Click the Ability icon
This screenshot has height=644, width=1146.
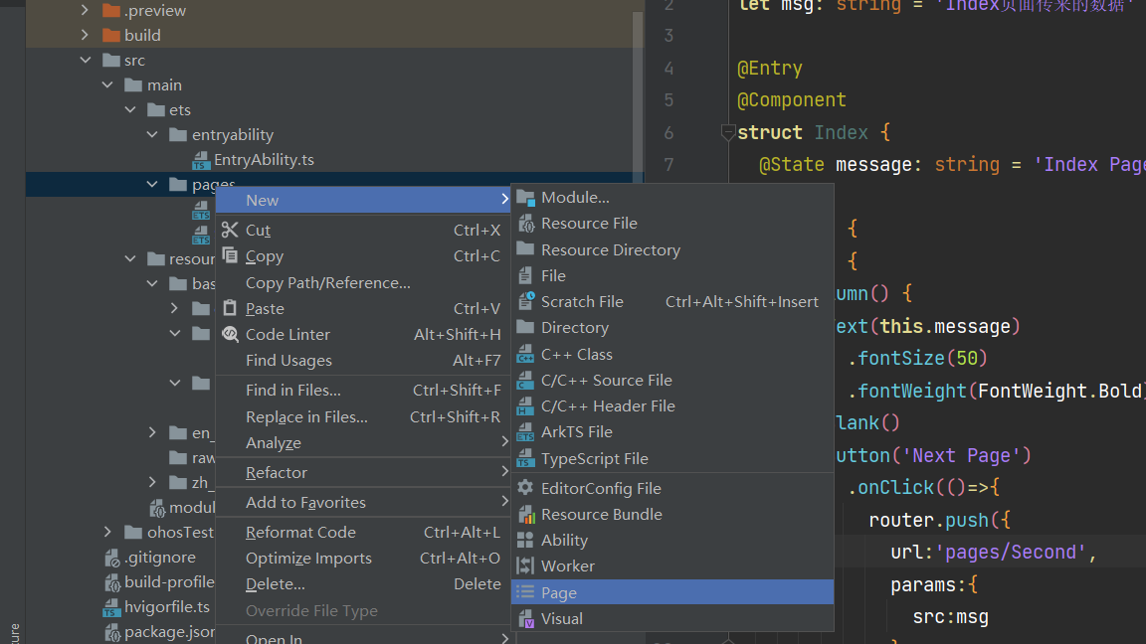click(x=525, y=540)
